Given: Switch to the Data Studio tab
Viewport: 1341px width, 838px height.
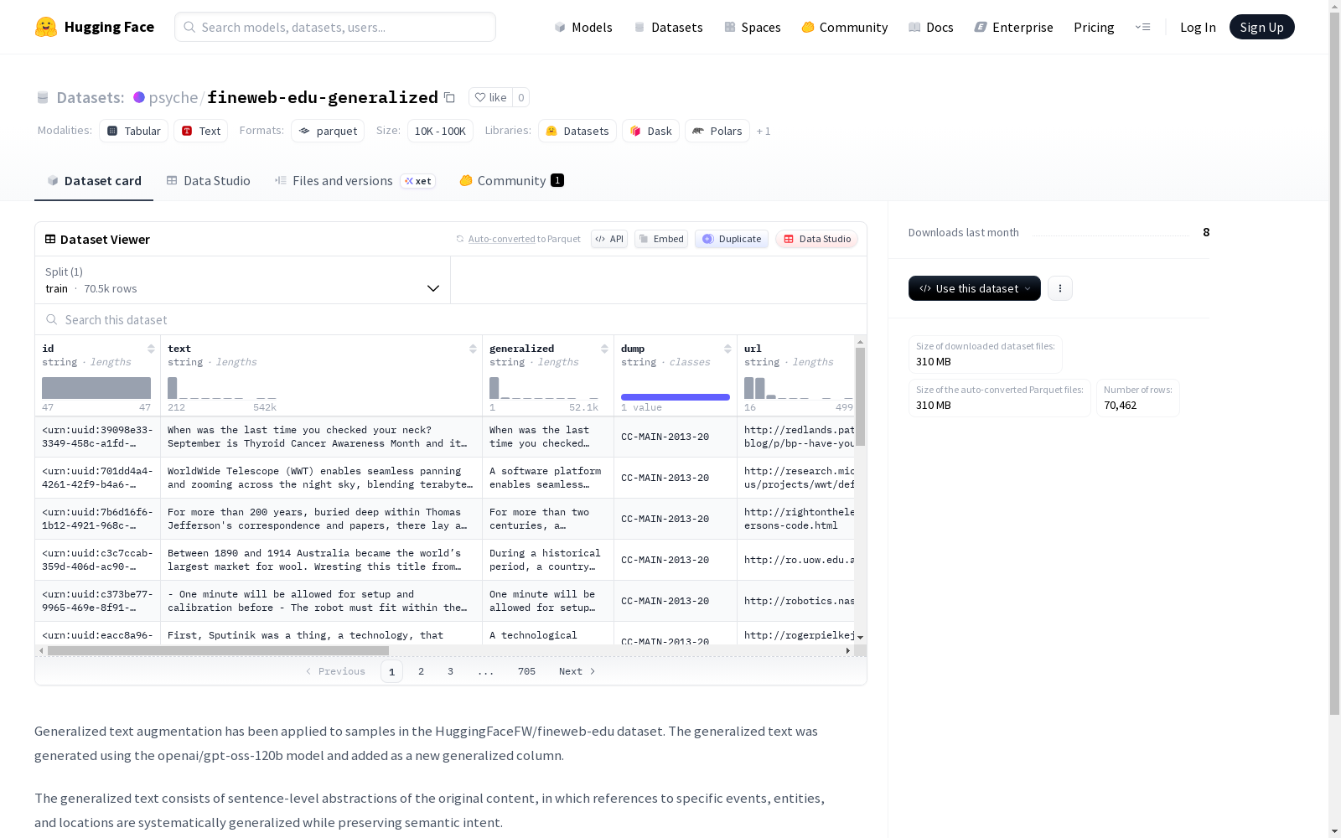Looking at the screenshot, I should click(x=209, y=181).
